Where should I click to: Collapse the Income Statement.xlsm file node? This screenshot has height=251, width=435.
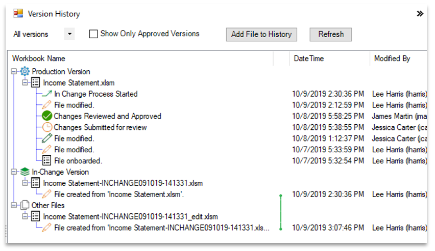point(25,82)
